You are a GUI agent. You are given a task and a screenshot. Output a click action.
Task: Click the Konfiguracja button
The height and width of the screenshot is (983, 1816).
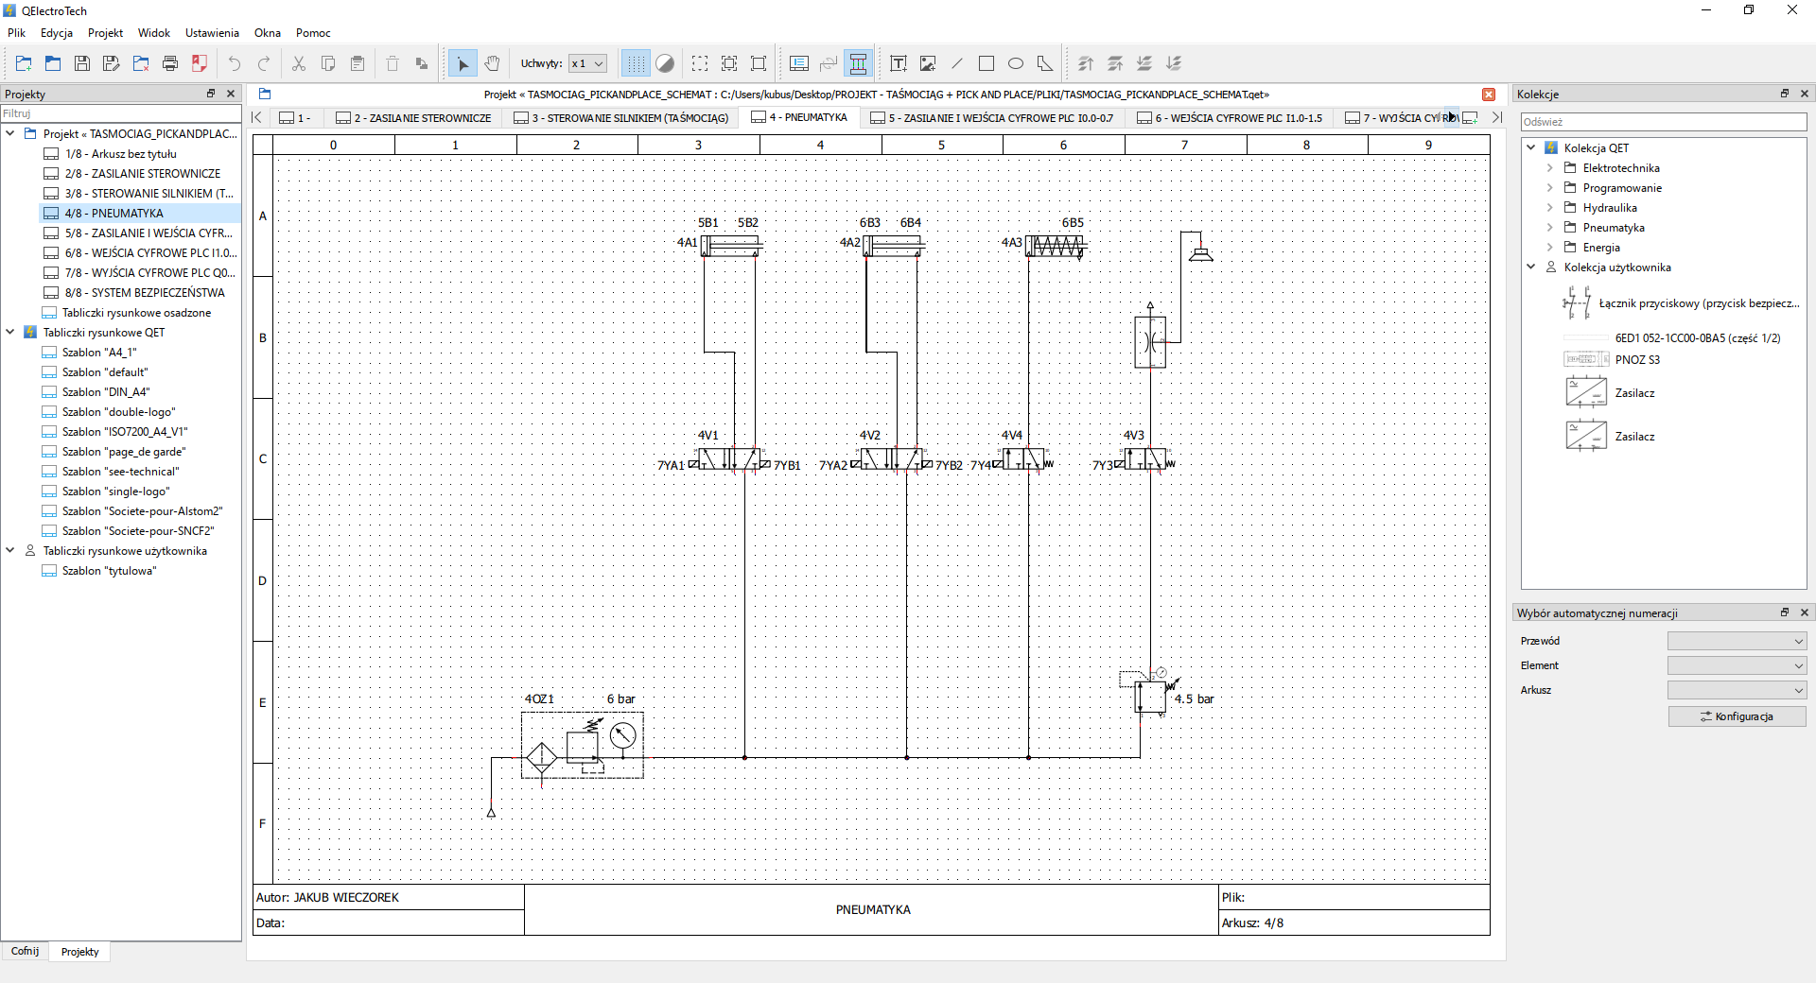1737,716
